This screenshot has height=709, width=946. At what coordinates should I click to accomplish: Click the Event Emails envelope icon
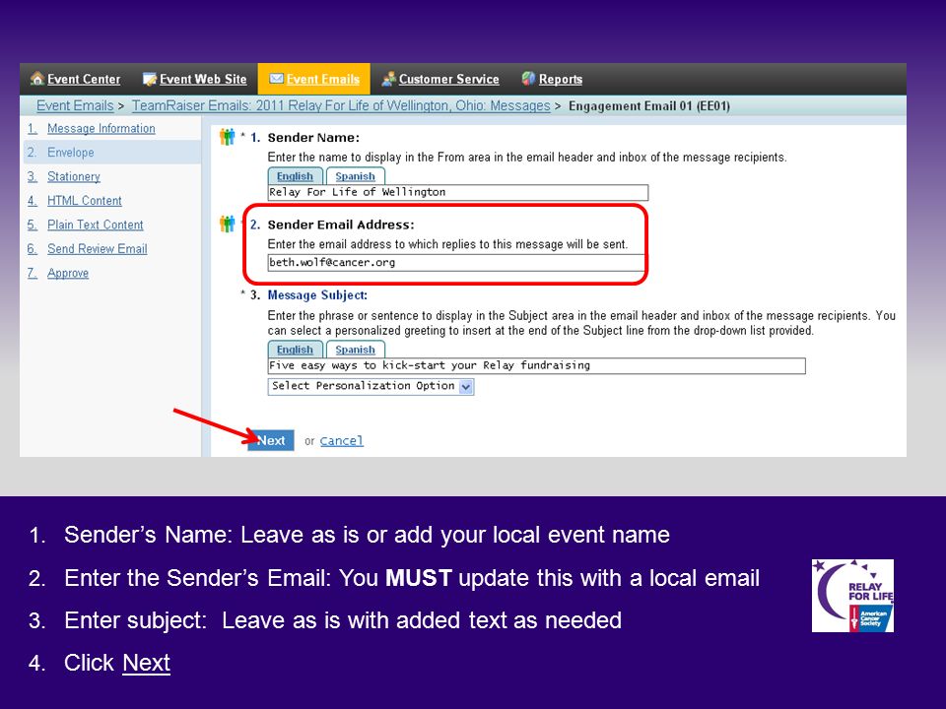(276, 79)
